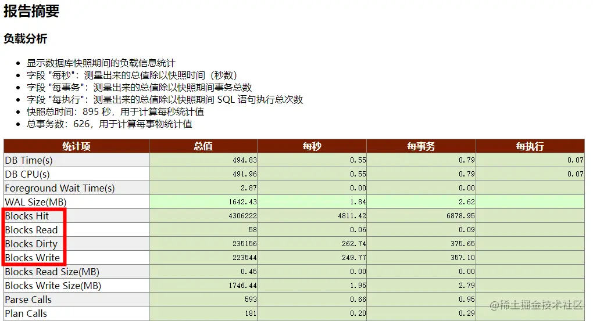Click the per-transaction value 2.79
The width and height of the screenshot is (593, 321).
(467, 286)
